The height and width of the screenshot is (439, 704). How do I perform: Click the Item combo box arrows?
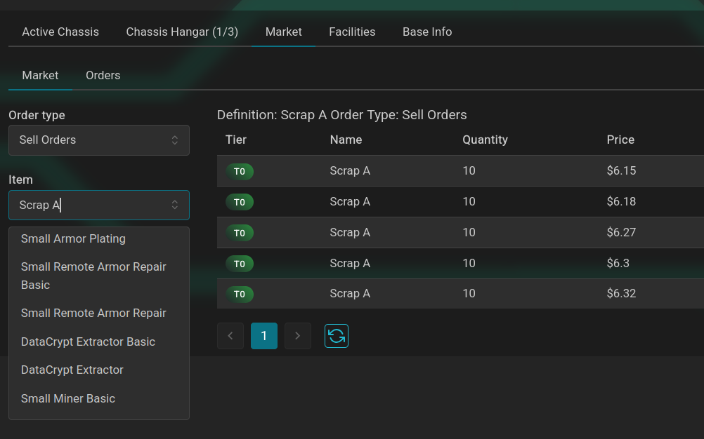pyautogui.click(x=175, y=205)
